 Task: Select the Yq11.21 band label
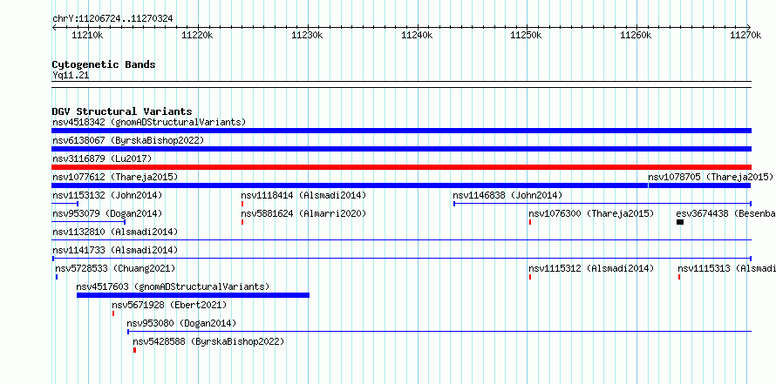click(71, 75)
